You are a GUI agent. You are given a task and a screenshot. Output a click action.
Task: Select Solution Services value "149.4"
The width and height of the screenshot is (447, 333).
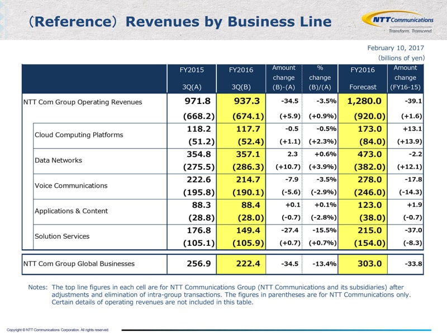(248, 230)
